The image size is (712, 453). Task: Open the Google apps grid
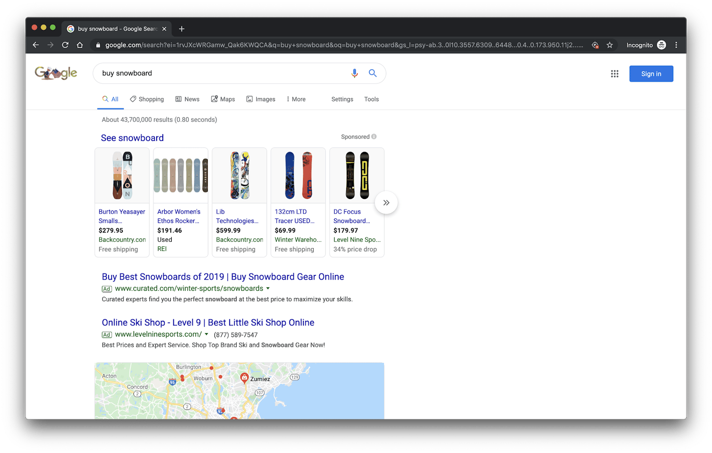(615, 73)
